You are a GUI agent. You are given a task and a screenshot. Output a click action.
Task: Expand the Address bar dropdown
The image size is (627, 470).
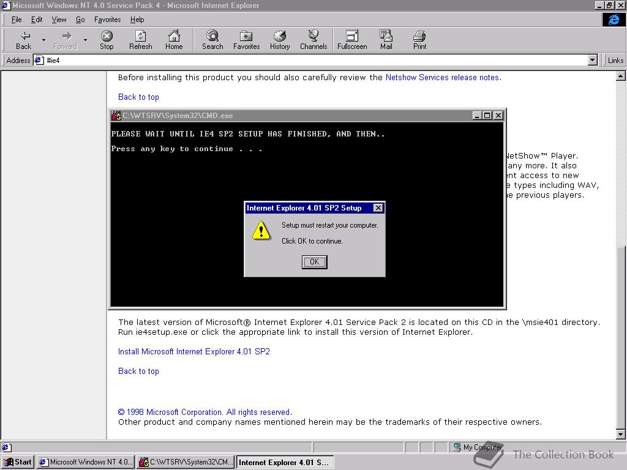click(x=593, y=61)
